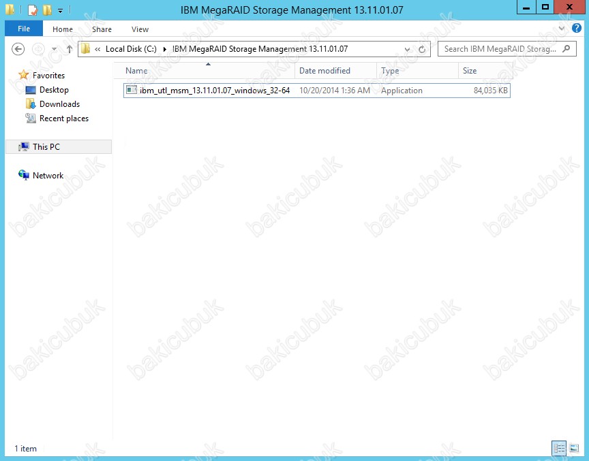This screenshot has width=589, height=461.
Task: Open Desktop in the navigation pane
Action: (54, 90)
